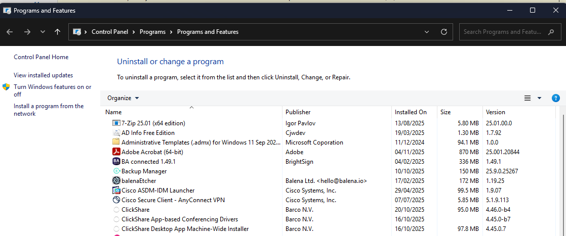Show recent locations dropdown chevron
The width and height of the screenshot is (566, 236).
(x=43, y=32)
